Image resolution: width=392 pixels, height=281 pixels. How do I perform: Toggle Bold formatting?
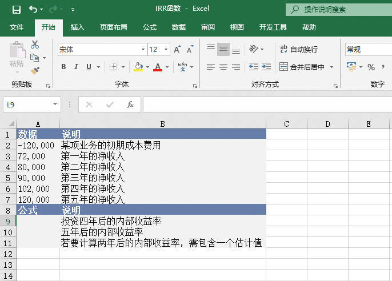pos(63,67)
